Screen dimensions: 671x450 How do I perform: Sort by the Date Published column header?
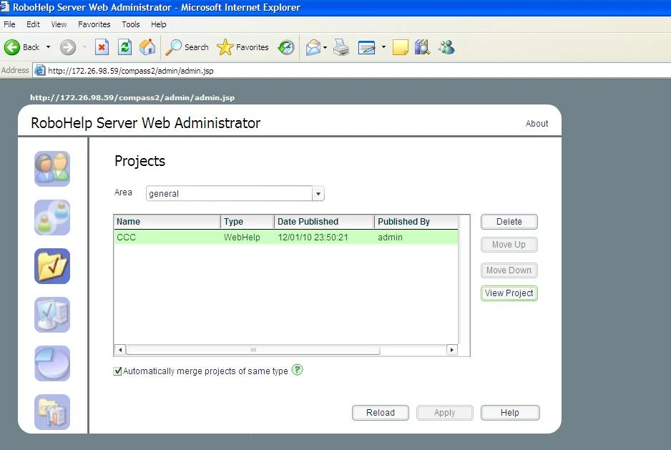point(324,222)
